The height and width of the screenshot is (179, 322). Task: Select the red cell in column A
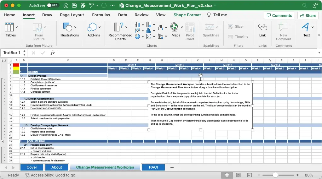[x=16, y=65]
